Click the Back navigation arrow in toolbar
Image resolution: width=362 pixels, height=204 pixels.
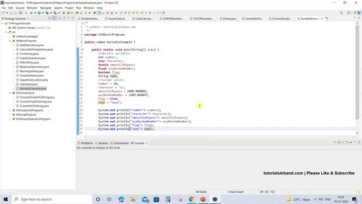pos(146,13)
